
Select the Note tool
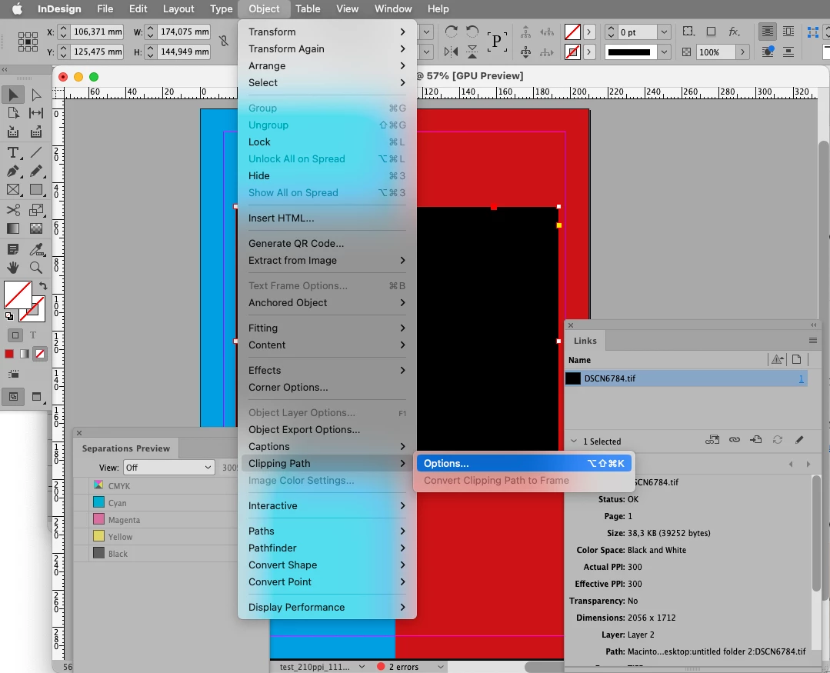pos(13,249)
